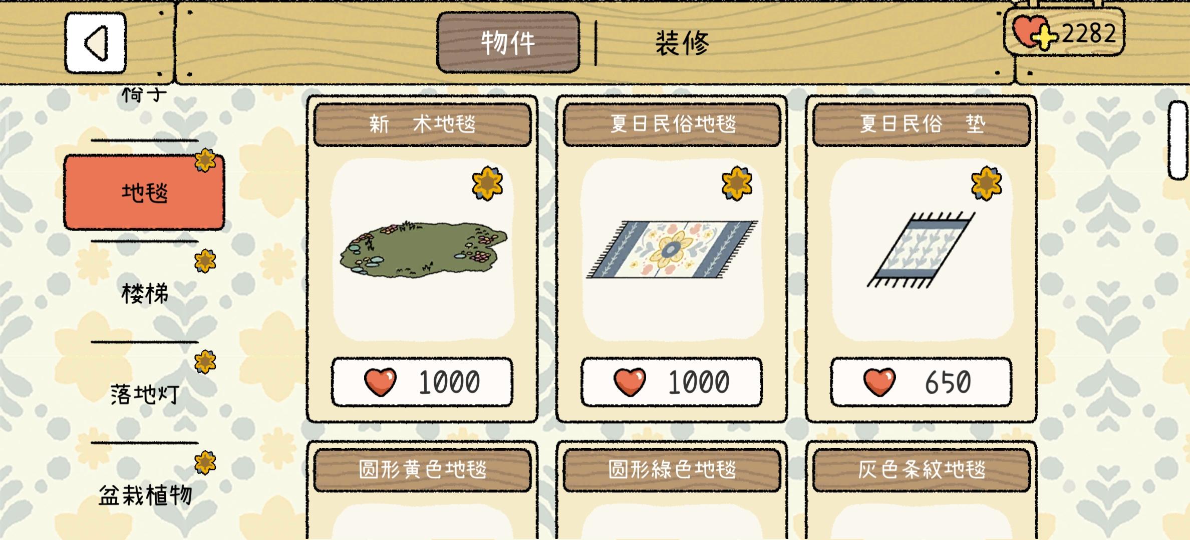1190x540 pixels.
Task: Select the 夏日民俗地毯 floral rug image
Action: [x=672, y=249]
